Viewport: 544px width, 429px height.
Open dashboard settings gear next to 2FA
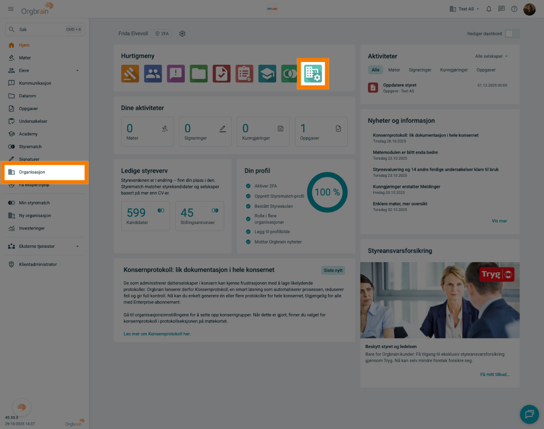[182, 34]
